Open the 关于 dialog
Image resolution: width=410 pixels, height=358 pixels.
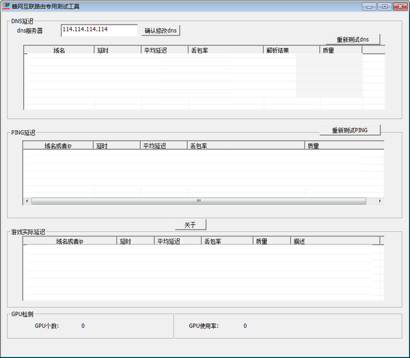click(190, 225)
